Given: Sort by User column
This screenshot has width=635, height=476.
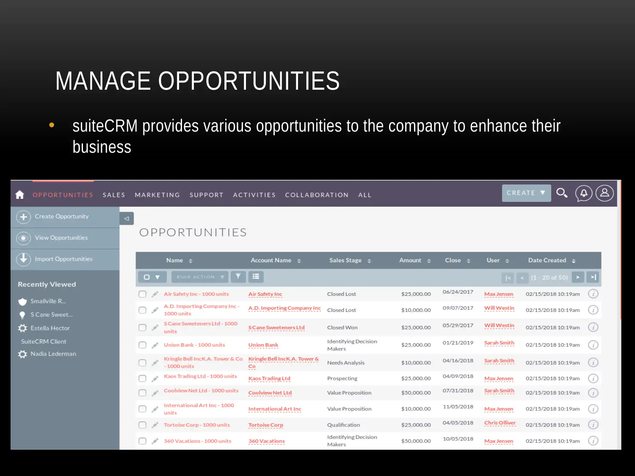Looking at the screenshot, I should click(498, 260).
